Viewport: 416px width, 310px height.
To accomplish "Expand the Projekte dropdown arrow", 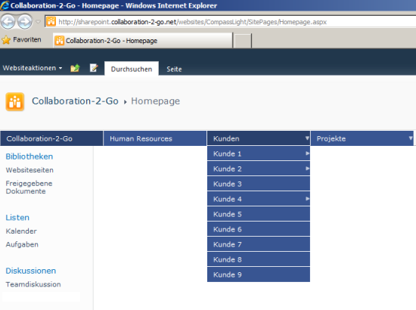I will [411, 138].
